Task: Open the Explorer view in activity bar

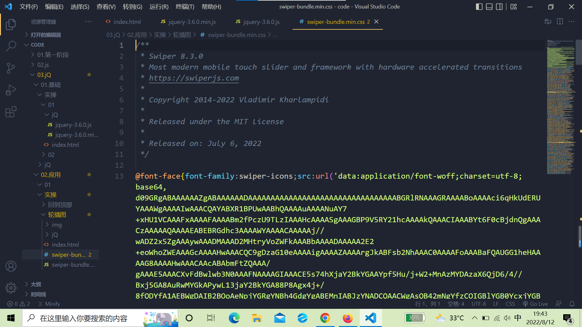Action: coord(11,24)
